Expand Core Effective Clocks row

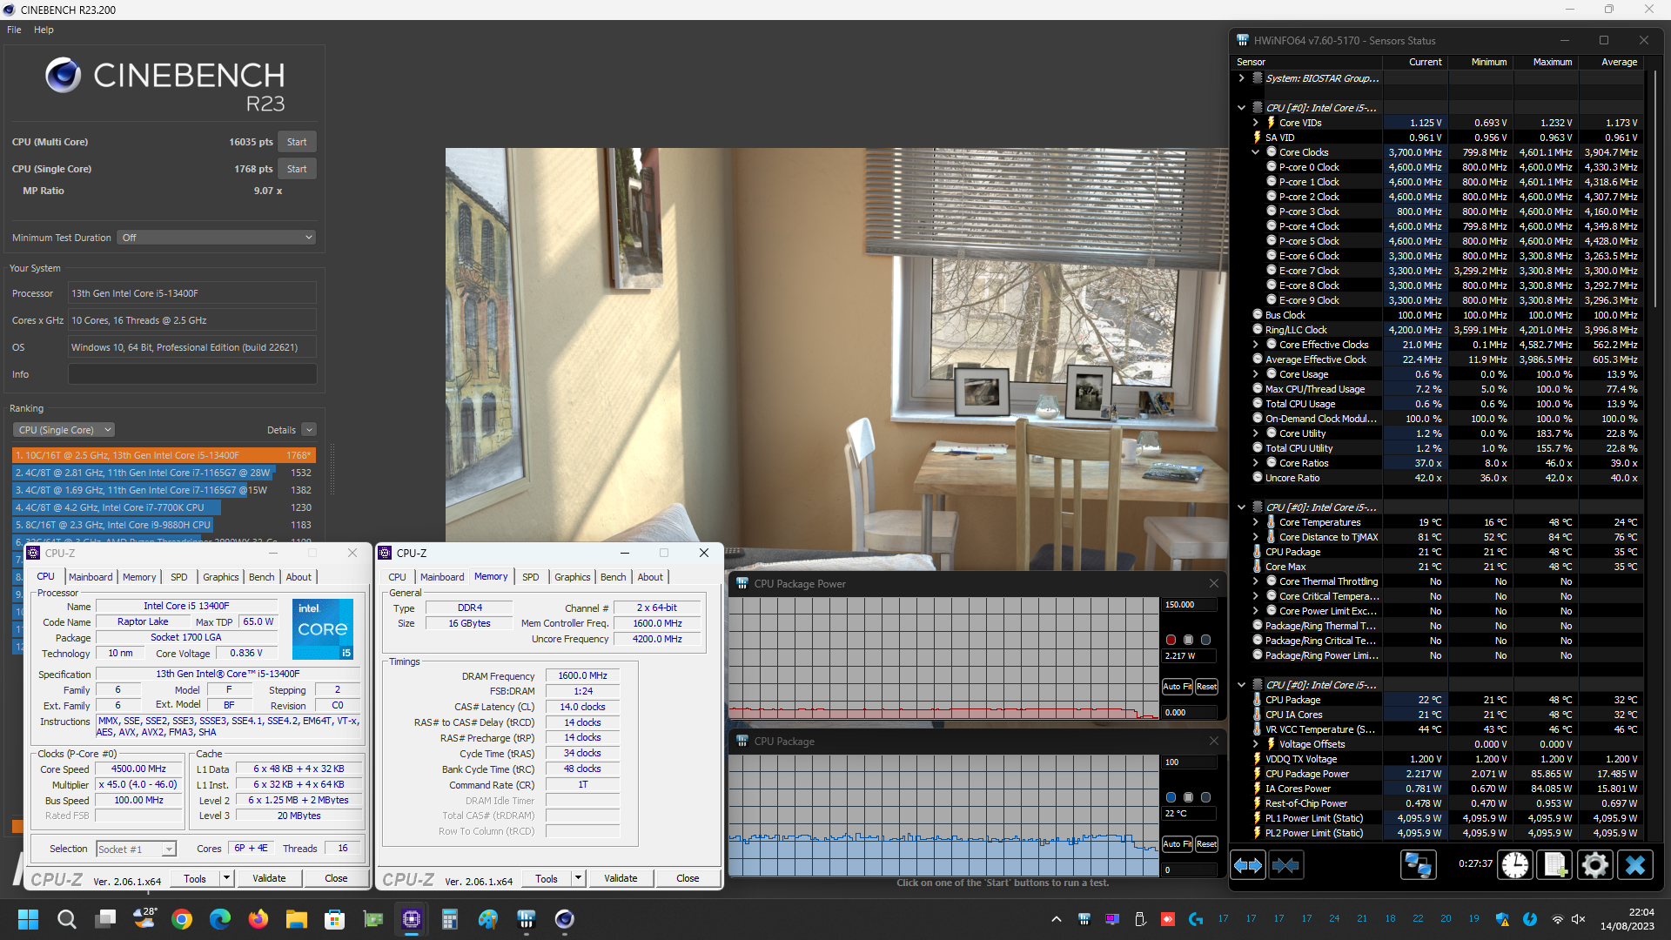tap(1256, 345)
